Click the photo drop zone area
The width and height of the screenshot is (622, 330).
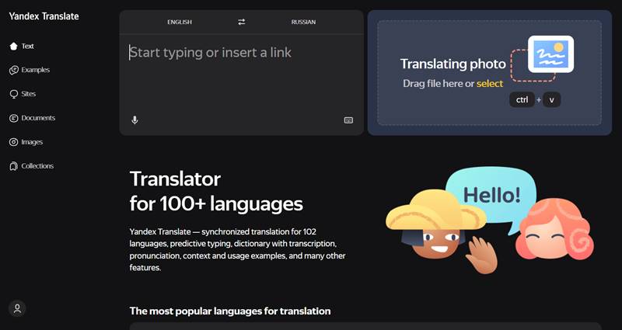(x=490, y=73)
